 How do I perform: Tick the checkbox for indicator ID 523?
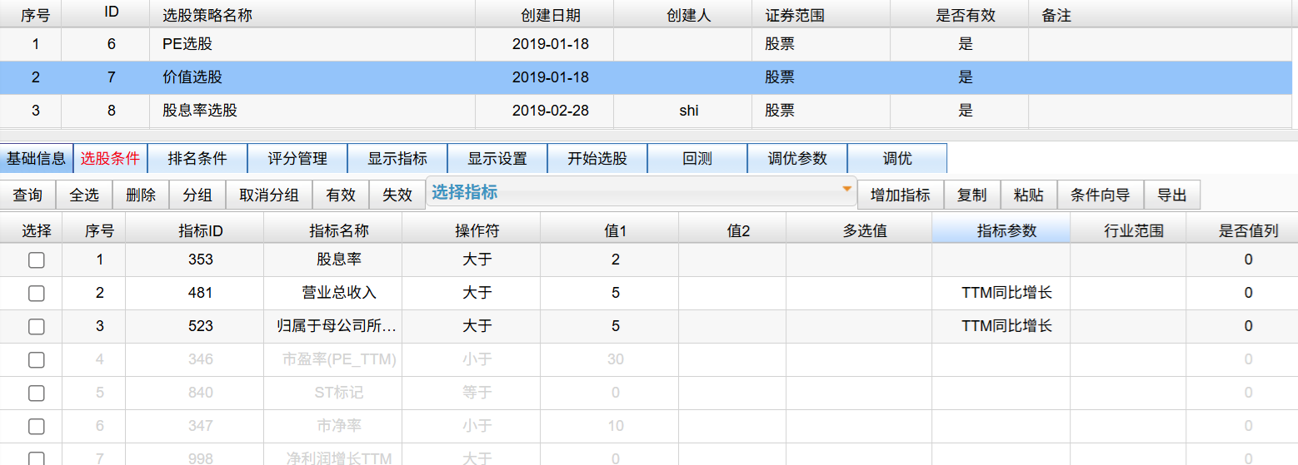36,327
